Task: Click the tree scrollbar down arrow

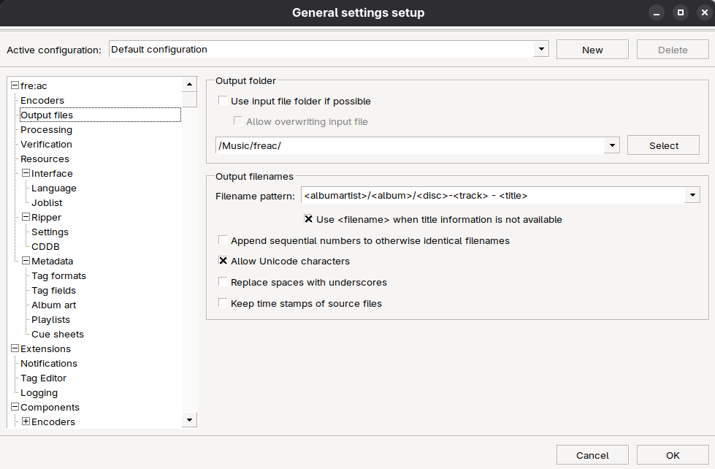Action: pos(189,420)
